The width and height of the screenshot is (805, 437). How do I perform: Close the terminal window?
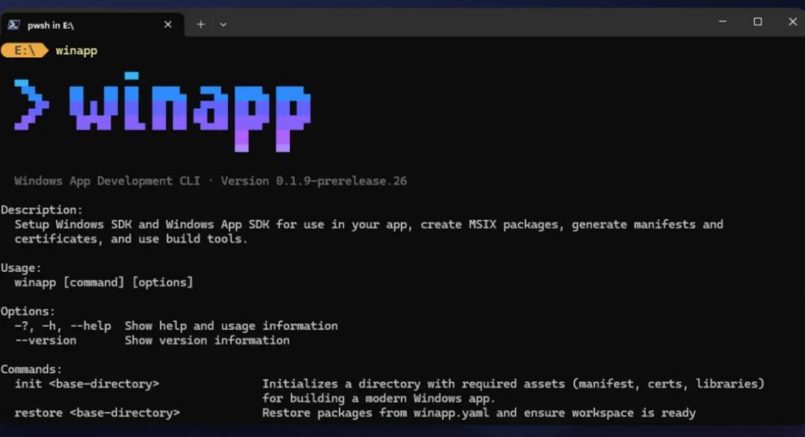coord(793,22)
